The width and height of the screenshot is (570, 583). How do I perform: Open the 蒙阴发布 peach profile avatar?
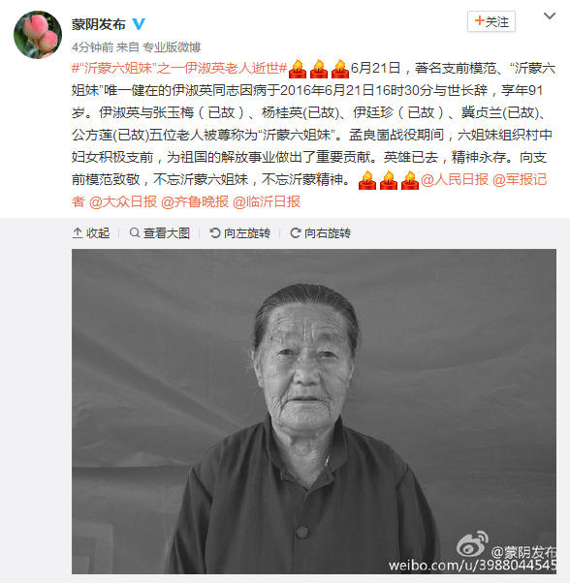pyautogui.click(x=38, y=35)
